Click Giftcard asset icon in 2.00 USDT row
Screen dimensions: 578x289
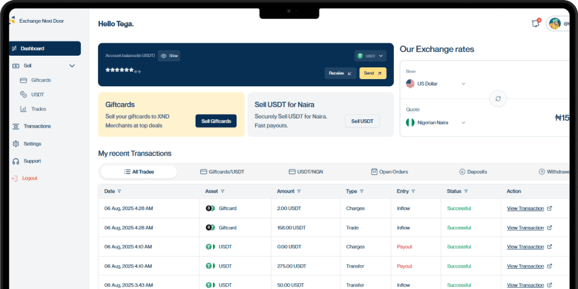(x=210, y=208)
